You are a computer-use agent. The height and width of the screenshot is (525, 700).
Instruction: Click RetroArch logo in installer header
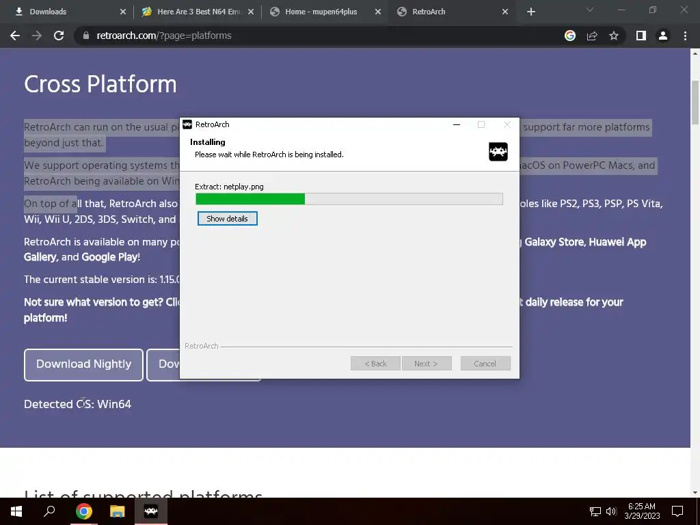[498, 152]
